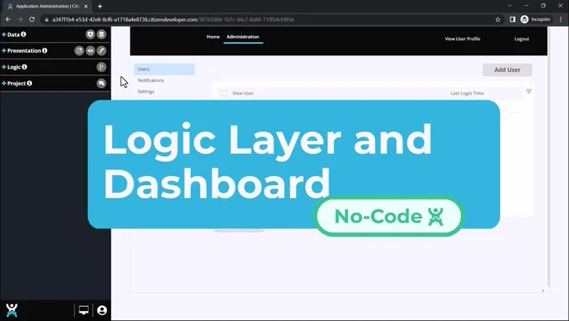Click the Citizen Developer logo at bottom left
This screenshot has height=321, width=569.
click(12, 310)
